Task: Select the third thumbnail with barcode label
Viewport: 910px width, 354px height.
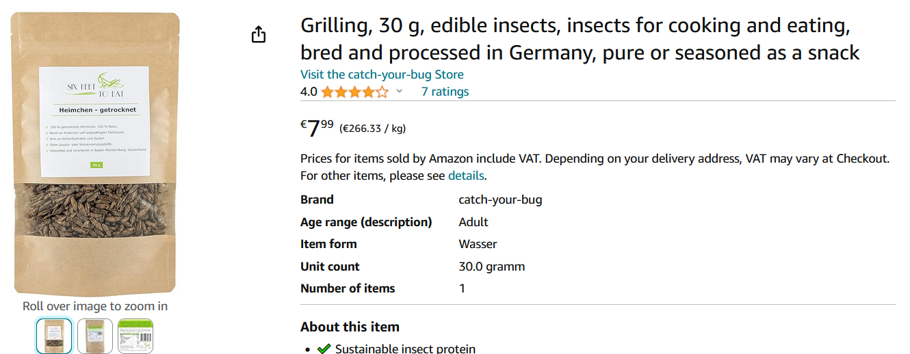Action: [135, 336]
